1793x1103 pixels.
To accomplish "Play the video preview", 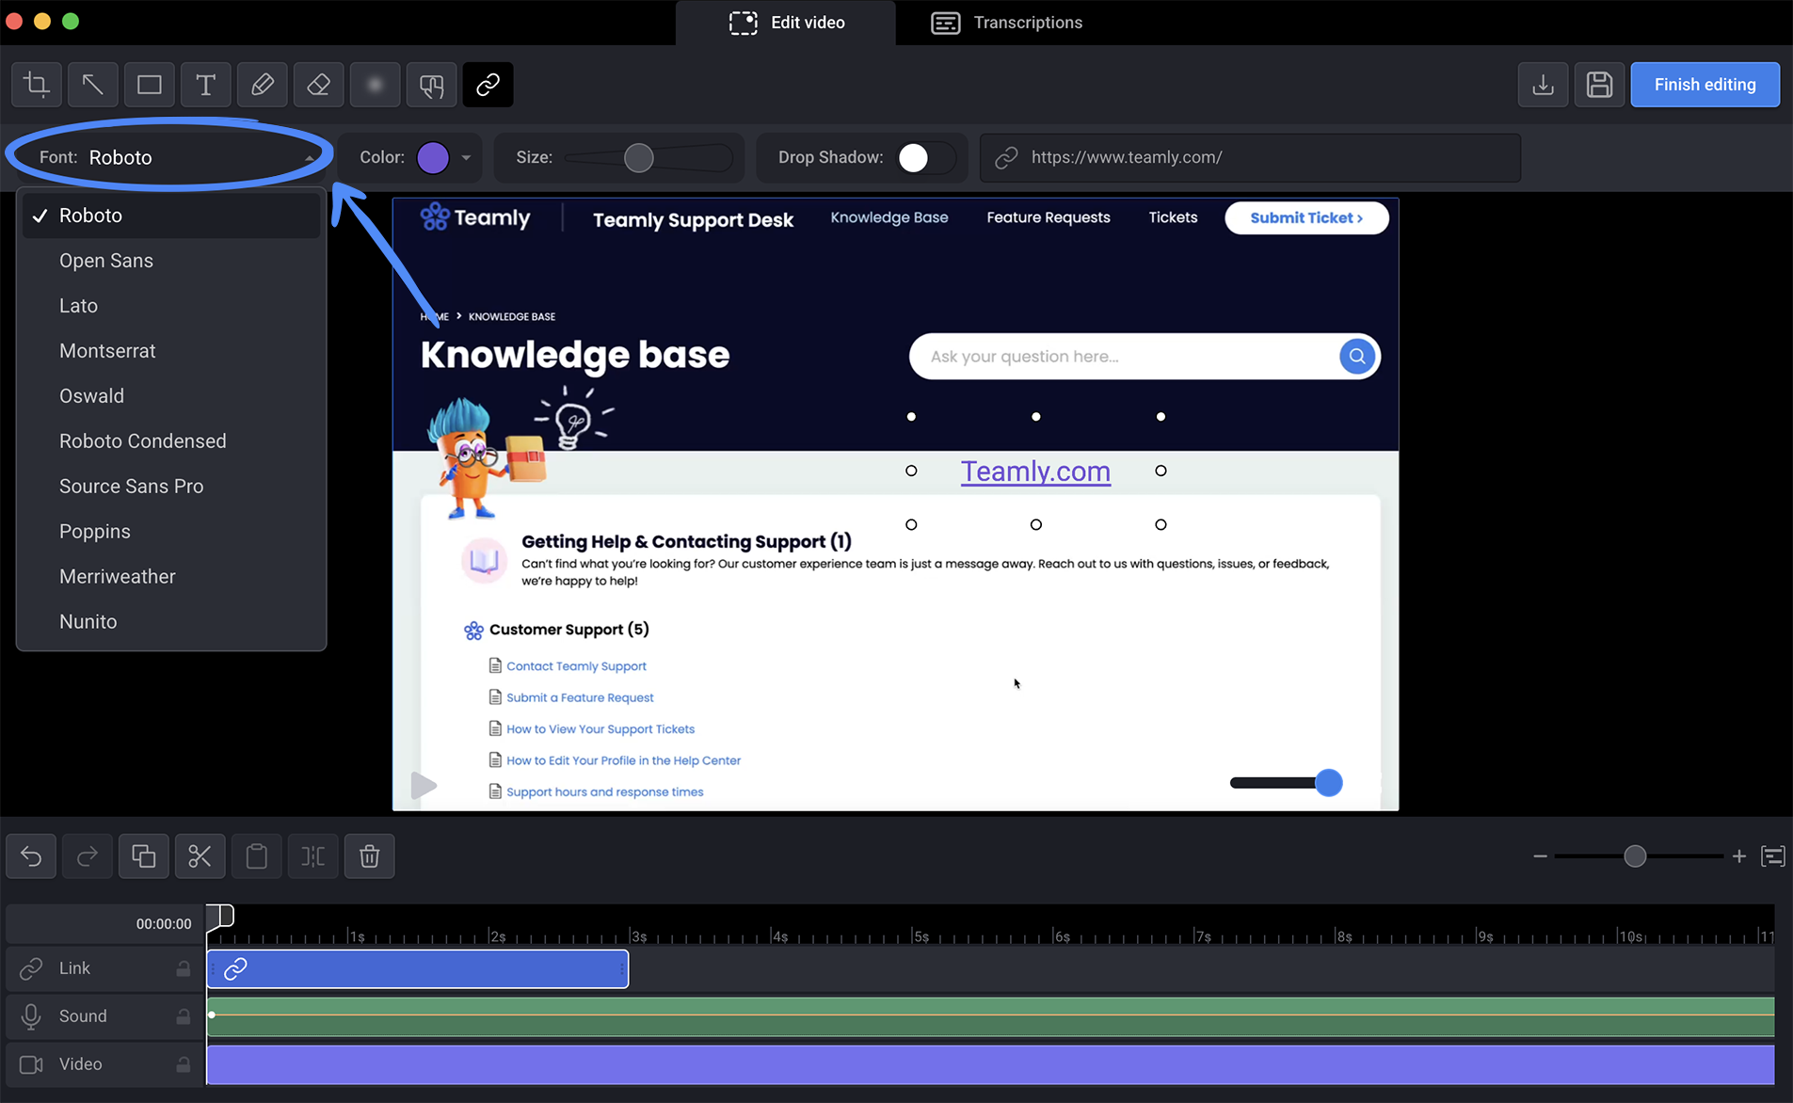I will (424, 785).
